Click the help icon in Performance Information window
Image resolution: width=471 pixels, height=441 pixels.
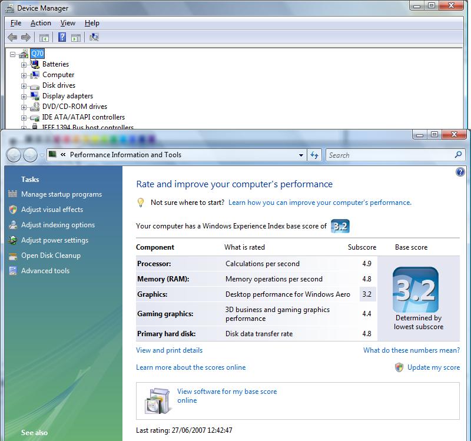460,172
